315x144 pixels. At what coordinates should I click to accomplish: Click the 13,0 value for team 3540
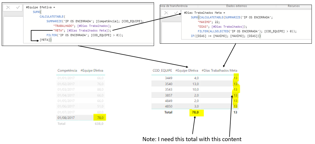[x=195, y=84]
